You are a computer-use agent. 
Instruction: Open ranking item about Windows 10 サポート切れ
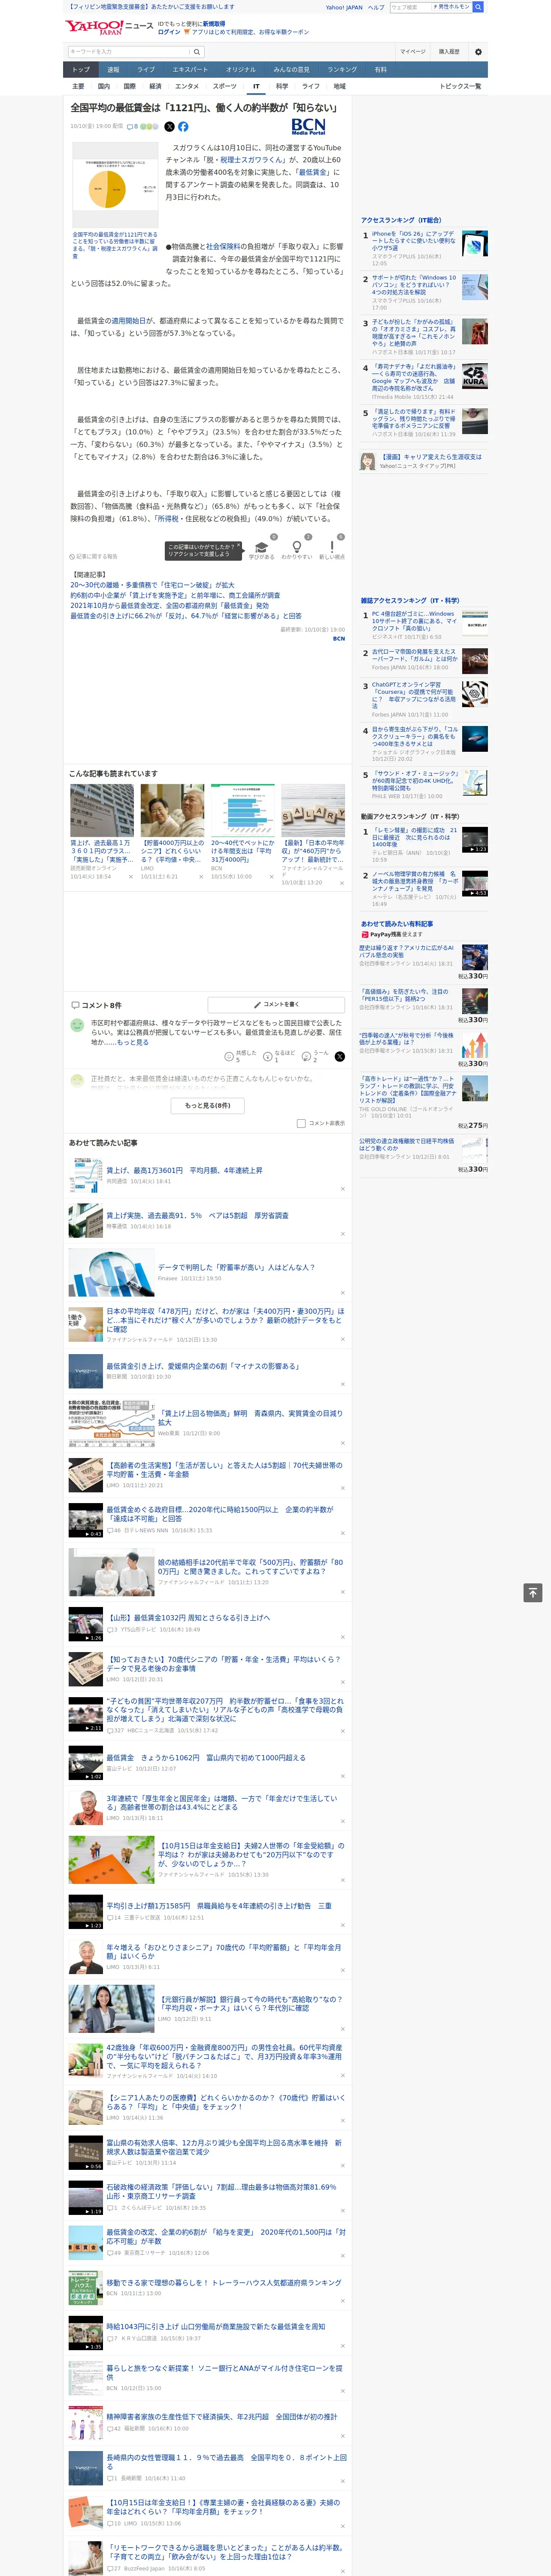(414, 285)
